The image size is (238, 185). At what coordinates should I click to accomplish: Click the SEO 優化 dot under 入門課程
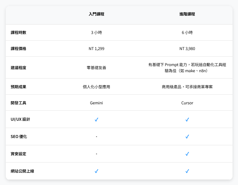click(97, 137)
